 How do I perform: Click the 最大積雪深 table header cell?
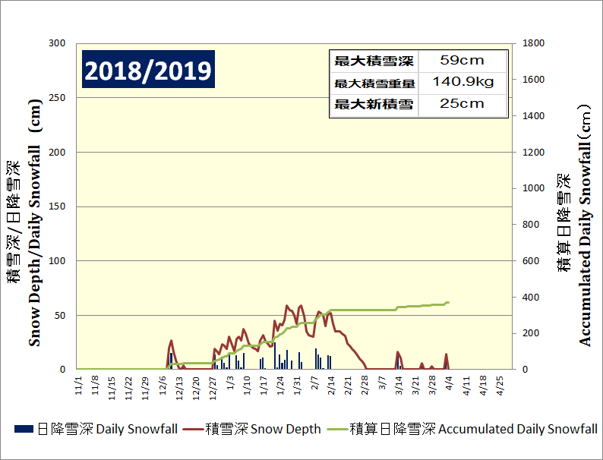coord(374,61)
